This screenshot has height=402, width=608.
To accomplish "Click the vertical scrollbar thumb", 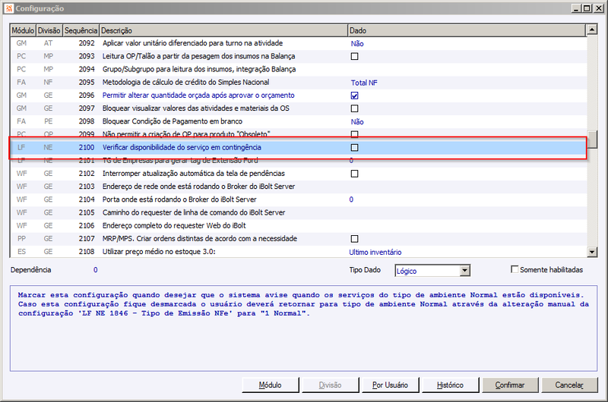I will 592,140.
